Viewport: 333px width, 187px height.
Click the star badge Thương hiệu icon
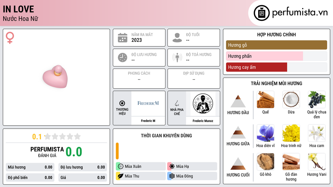tap(122, 103)
